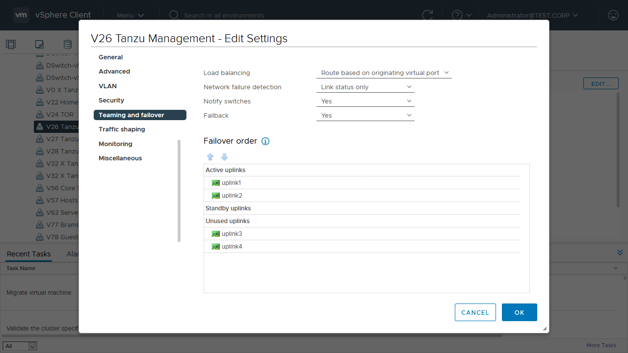This screenshot has height=353, width=628.
Task: Click the smiley feedback icon
Action: click(613, 15)
